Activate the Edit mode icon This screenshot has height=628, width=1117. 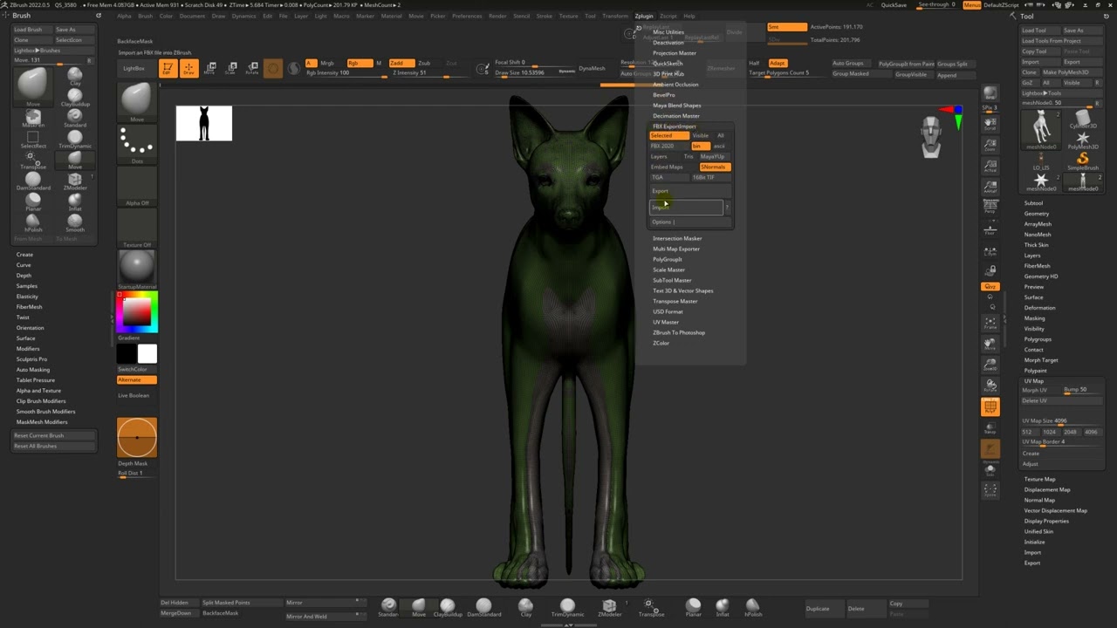tap(168, 68)
